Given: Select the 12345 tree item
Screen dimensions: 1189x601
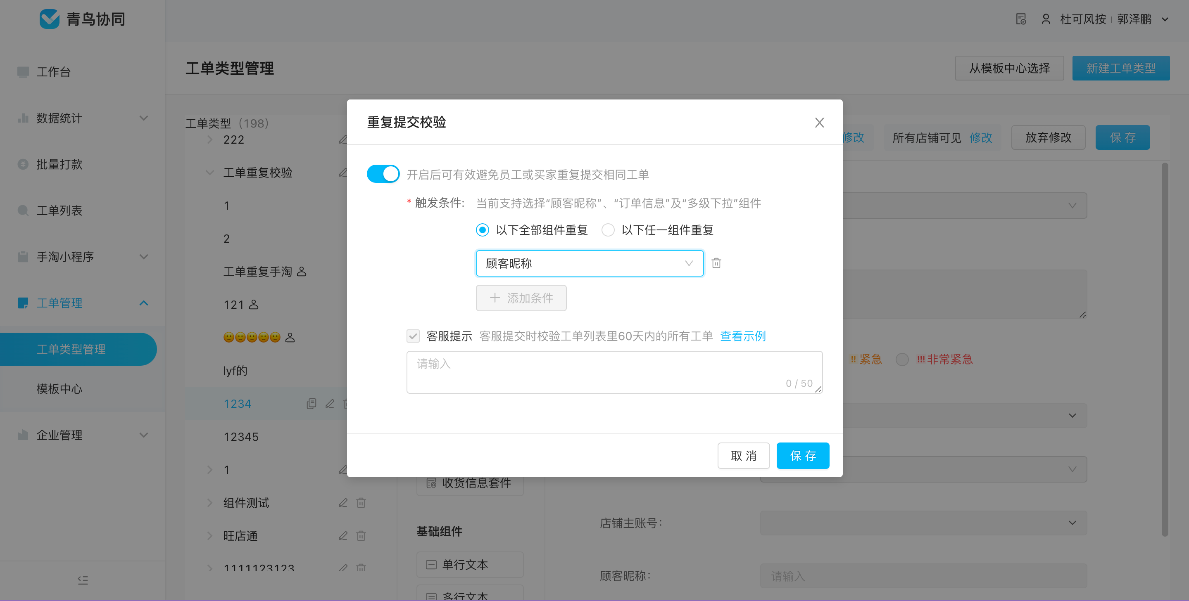Looking at the screenshot, I should click(x=241, y=437).
